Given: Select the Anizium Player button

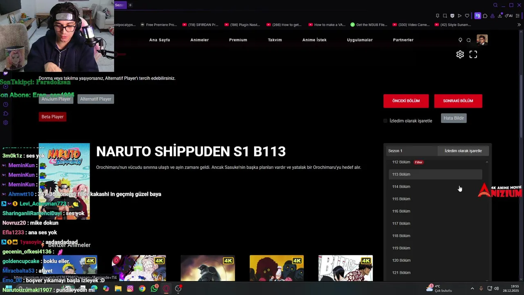Looking at the screenshot, I should [56, 99].
